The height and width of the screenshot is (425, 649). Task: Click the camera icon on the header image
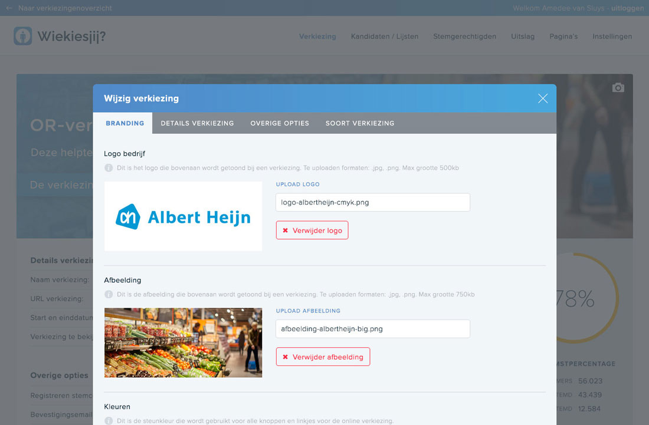pyautogui.click(x=618, y=87)
